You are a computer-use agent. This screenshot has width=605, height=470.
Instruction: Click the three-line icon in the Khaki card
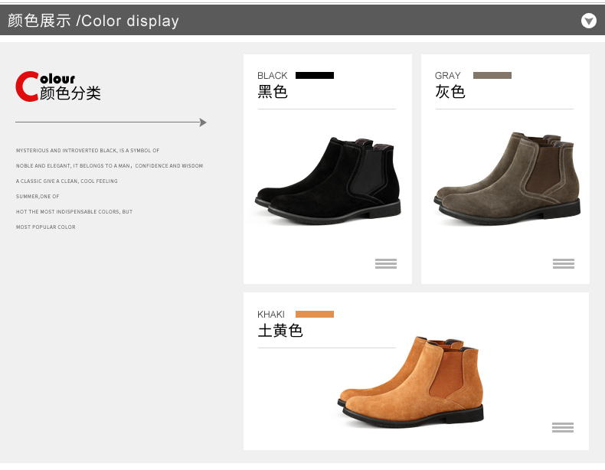[563, 427]
